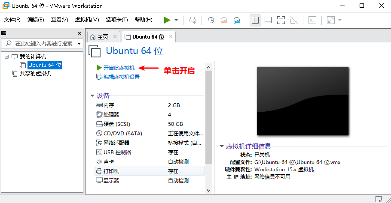Open the 编辑(E) menu
The image size is (391, 203).
(36, 20)
